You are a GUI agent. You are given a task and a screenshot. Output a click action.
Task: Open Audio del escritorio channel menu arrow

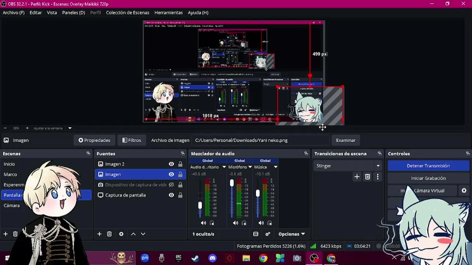224,167
